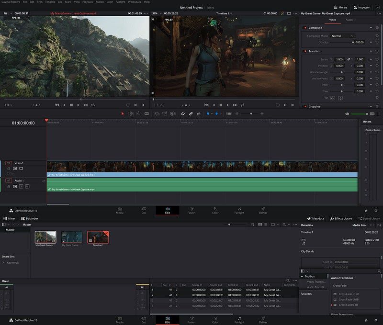The image size is (383, 325).
Task: Open the Edit Index button
Action: pos(30,219)
